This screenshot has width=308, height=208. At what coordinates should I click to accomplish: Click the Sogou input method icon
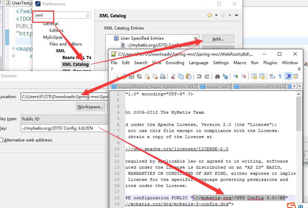[x=291, y=205]
